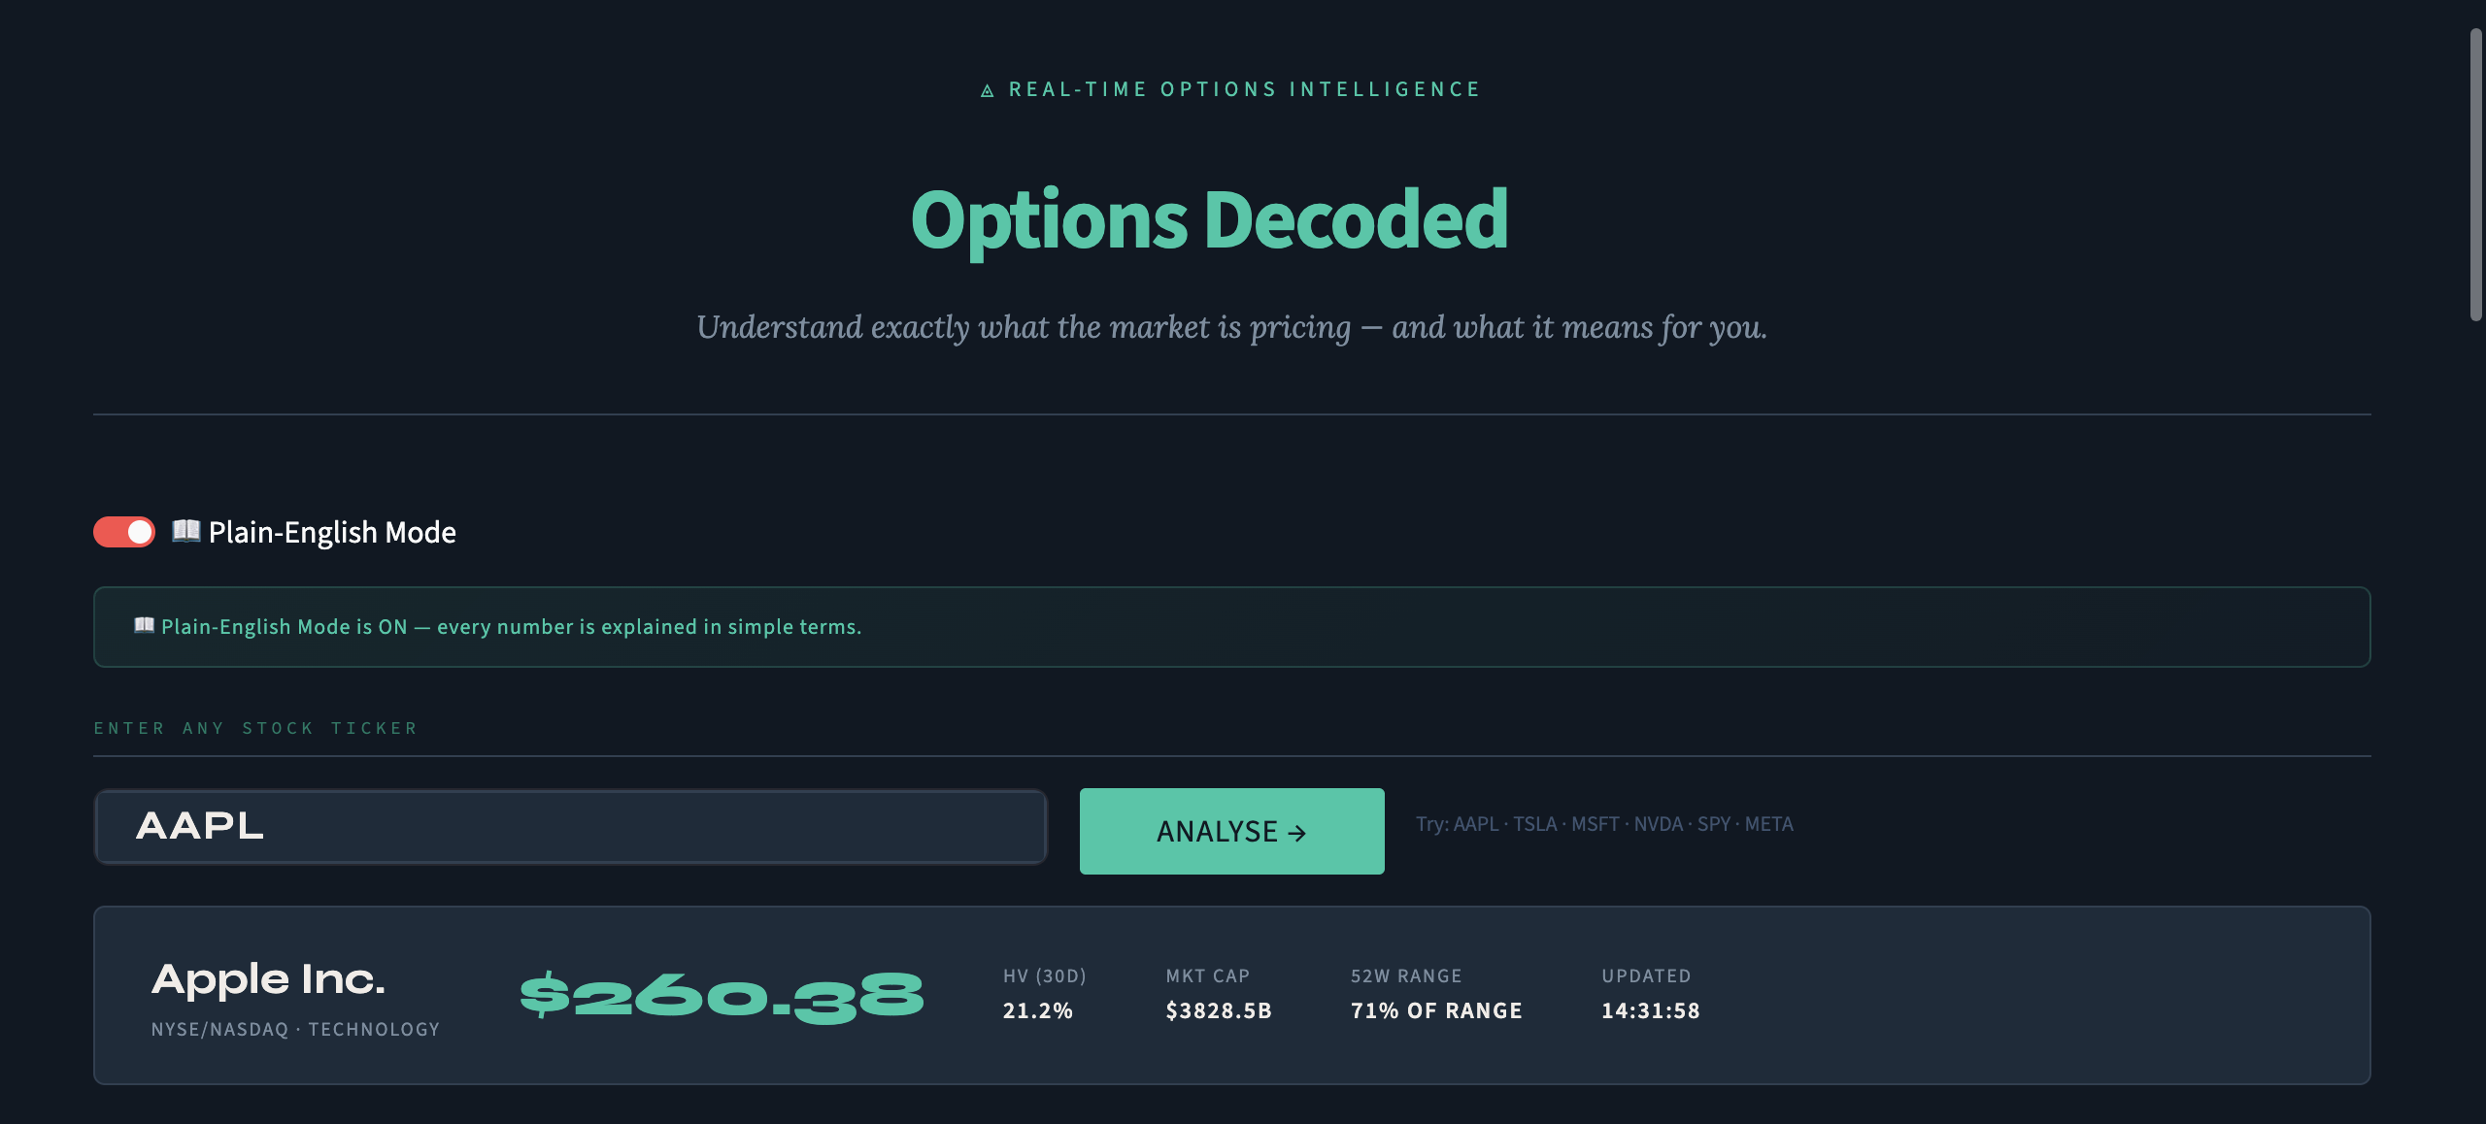The image size is (2486, 1124).
Task: Disable Plain-English Mode
Action: [x=123, y=531]
